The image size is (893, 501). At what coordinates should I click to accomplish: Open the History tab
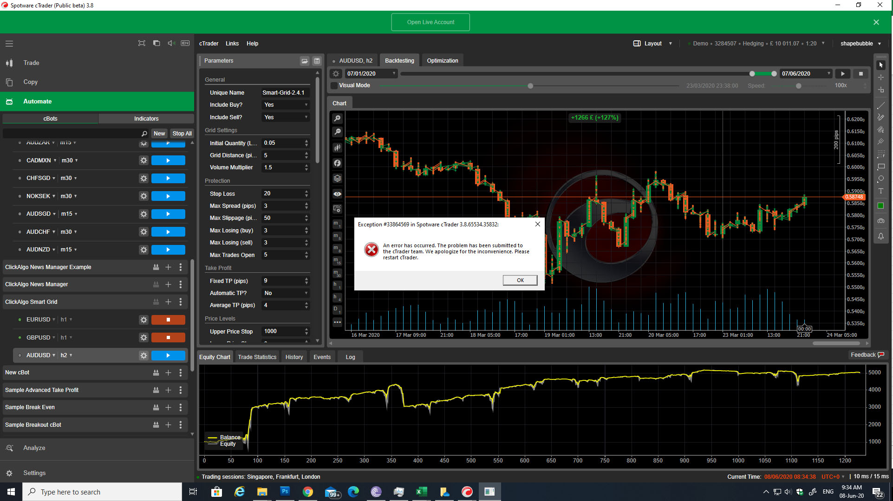(294, 357)
